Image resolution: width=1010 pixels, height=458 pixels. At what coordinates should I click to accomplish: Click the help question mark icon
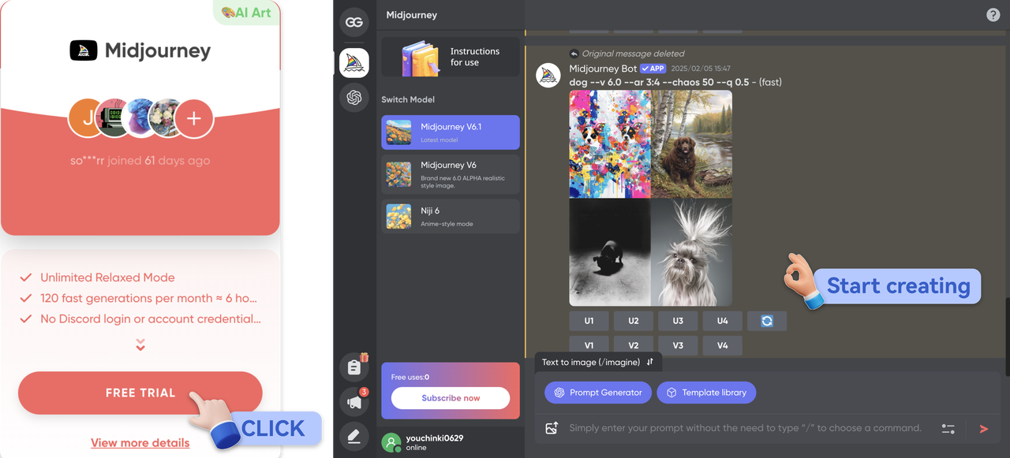[x=993, y=15]
